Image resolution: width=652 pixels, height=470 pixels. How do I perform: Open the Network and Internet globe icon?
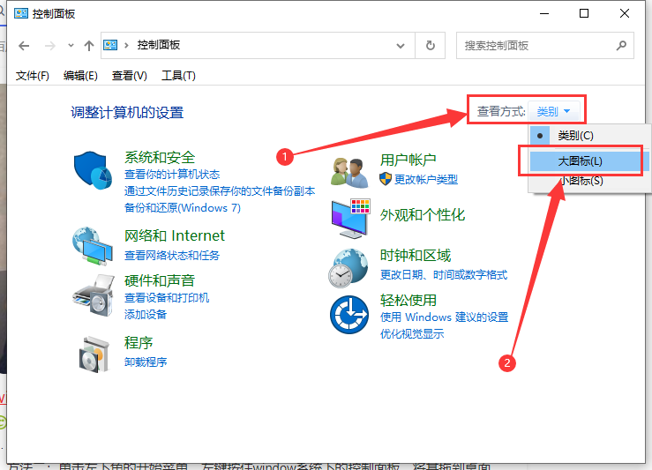click(x=92, y=244)
